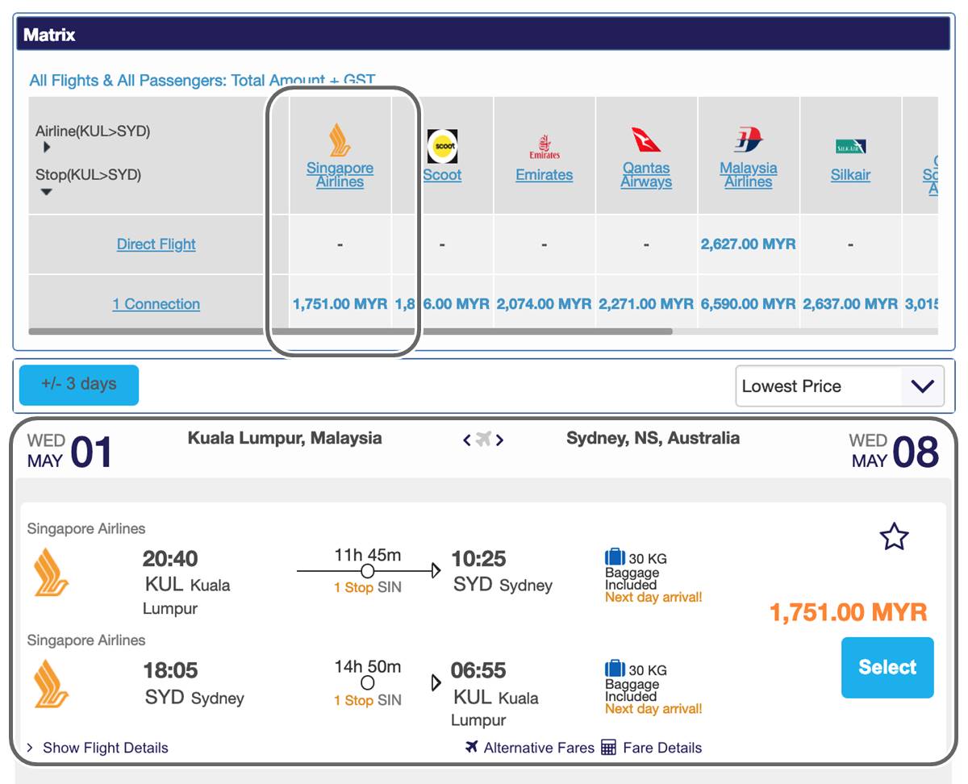Screen dimensions: 968x784
Task: Click the 10:25 arrival time
Action: tap(478, 559)
